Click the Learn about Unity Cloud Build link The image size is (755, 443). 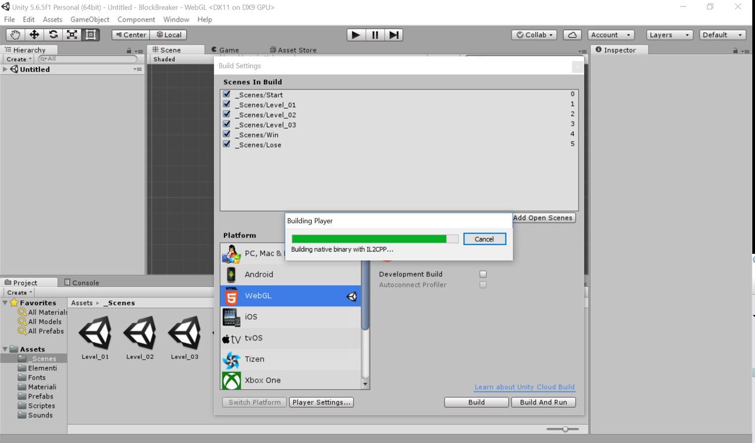click(524, 387)
